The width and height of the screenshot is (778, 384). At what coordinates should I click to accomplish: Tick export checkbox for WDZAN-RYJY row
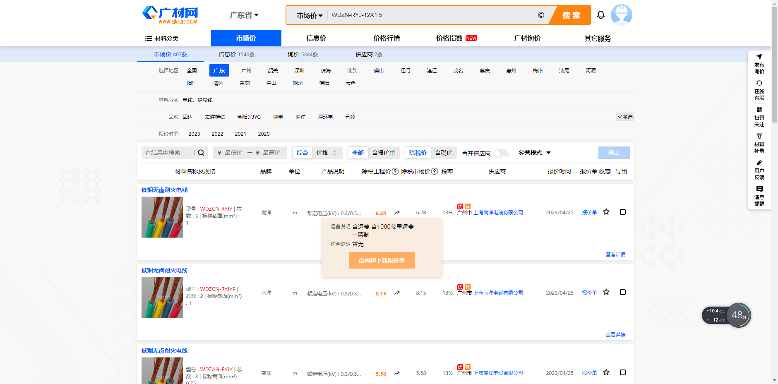point(622,372)
